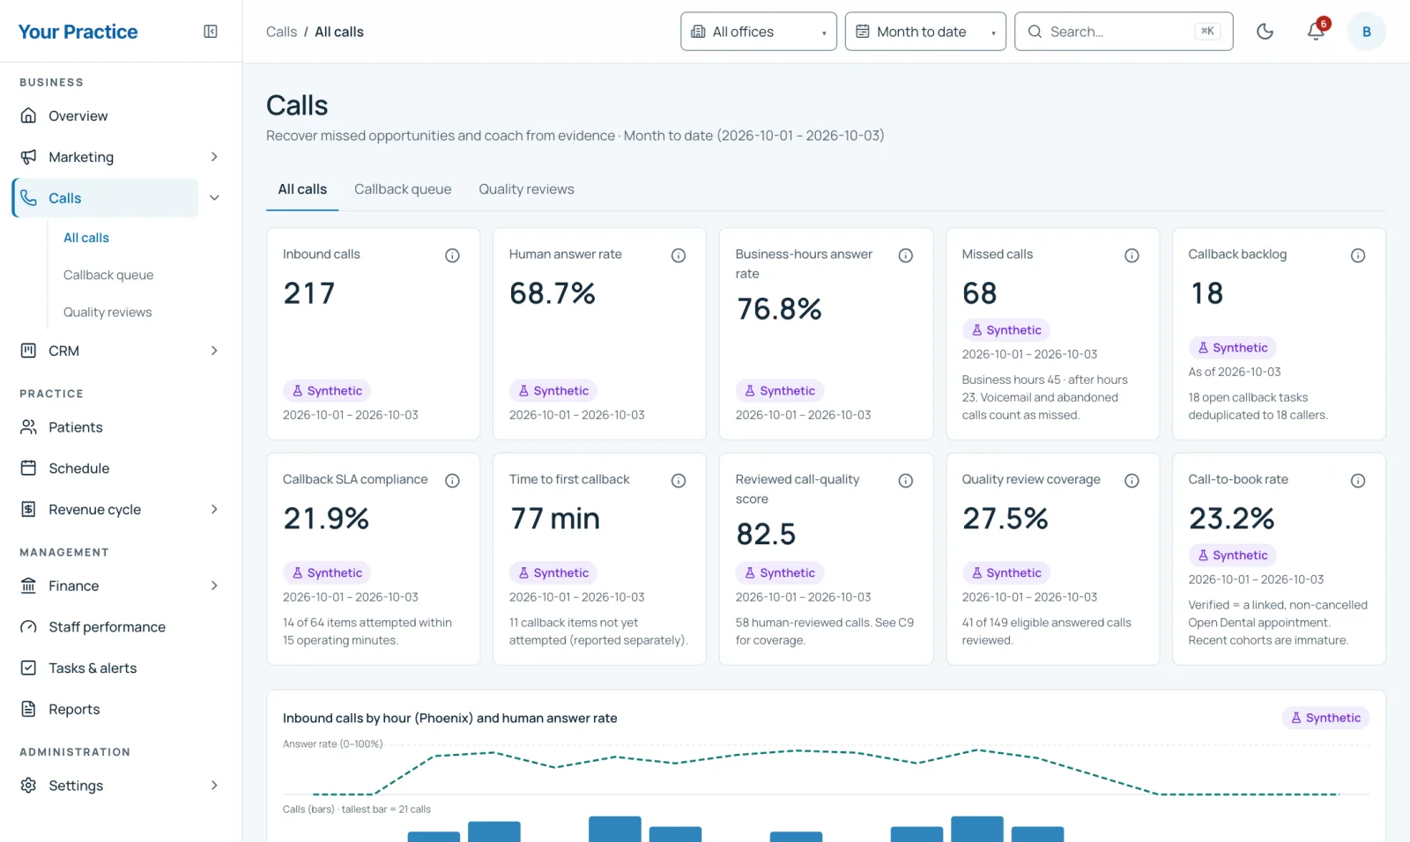Viewport: 1410px width, 842px height.
Task: Open Schedule in sidebar
Action: coord(120,469)
